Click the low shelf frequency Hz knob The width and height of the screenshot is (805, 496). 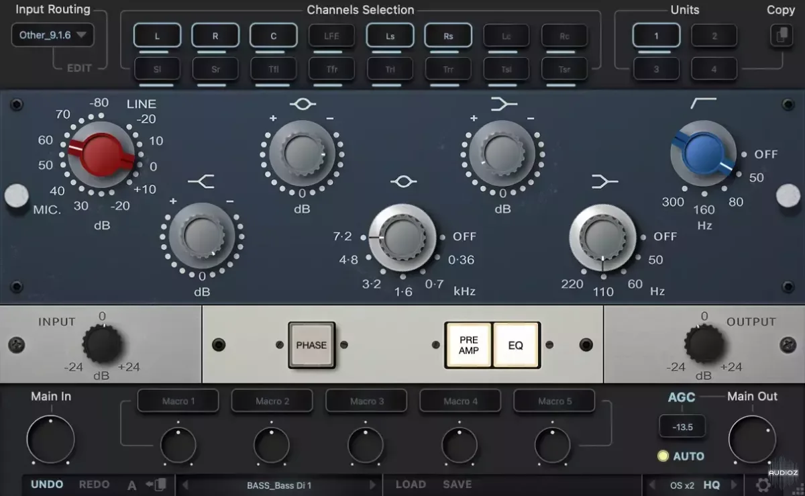coord(602,237)
